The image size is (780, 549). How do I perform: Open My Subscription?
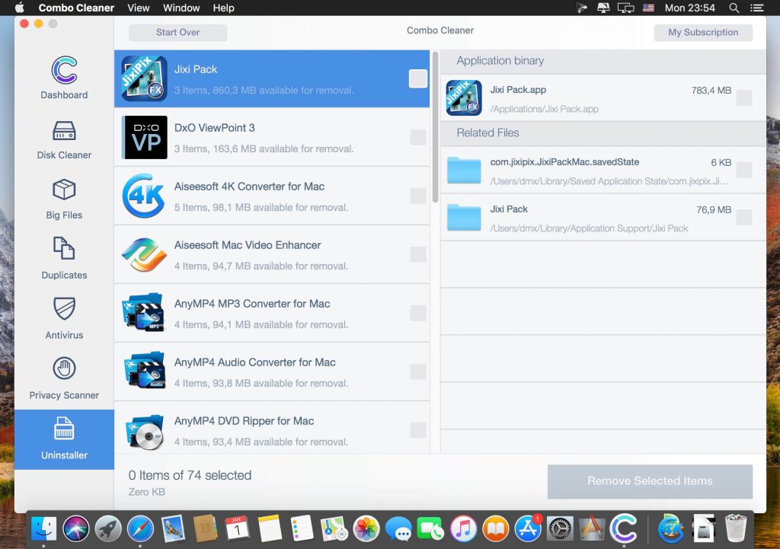[702, 32]
